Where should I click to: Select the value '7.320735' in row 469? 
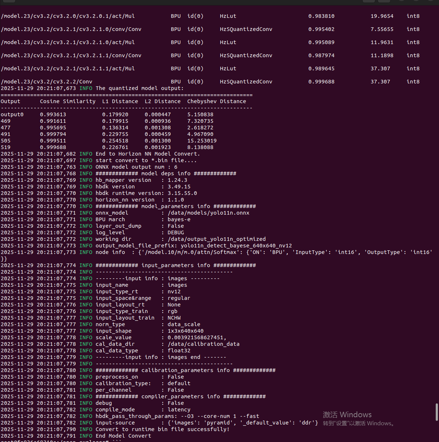200,121
